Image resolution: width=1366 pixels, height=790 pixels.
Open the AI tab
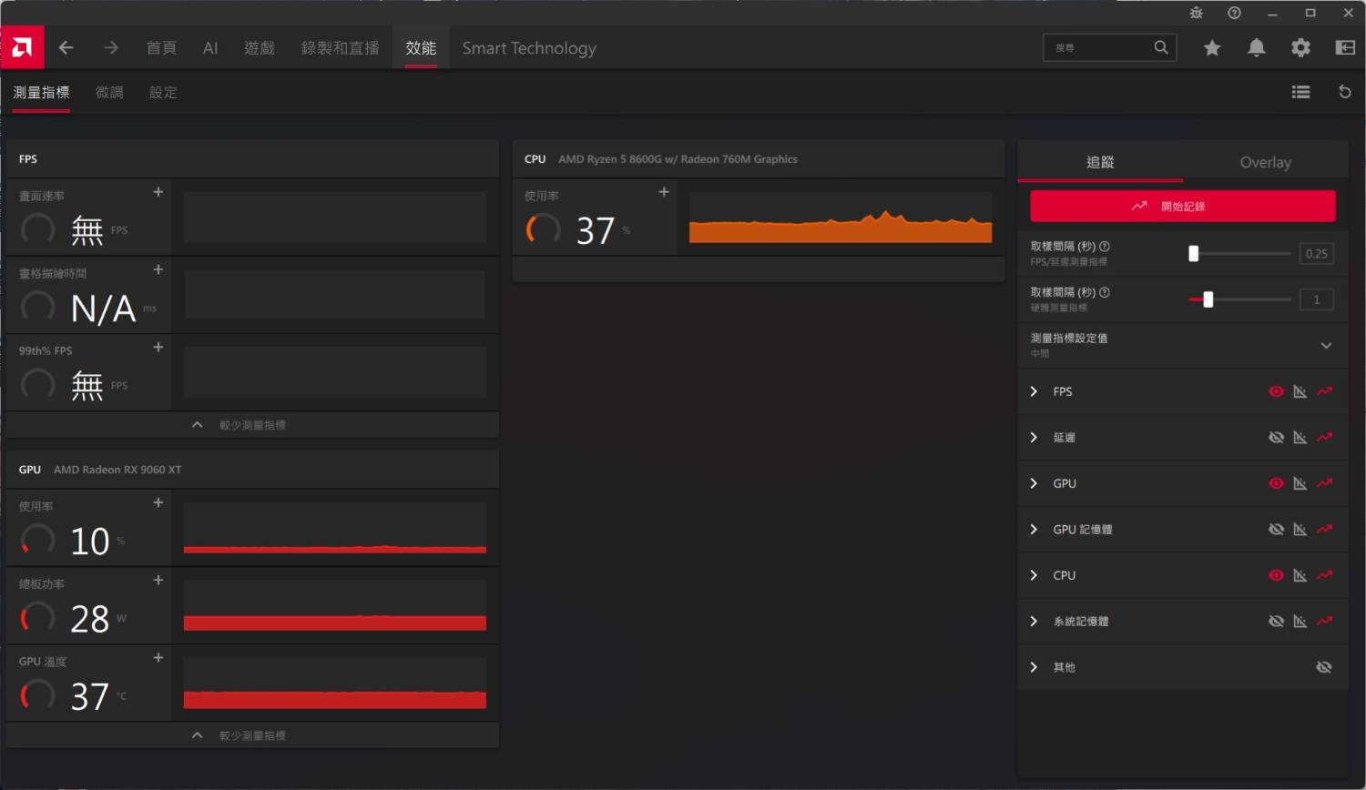pyautogui.click(x=210, y=47)
